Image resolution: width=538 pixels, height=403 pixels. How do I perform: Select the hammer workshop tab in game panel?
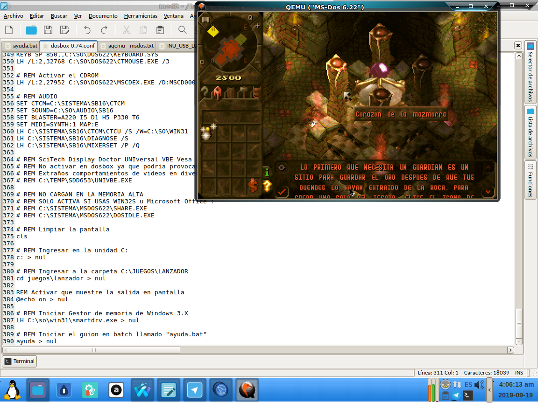pyautogui.click(x=243, y=92)
